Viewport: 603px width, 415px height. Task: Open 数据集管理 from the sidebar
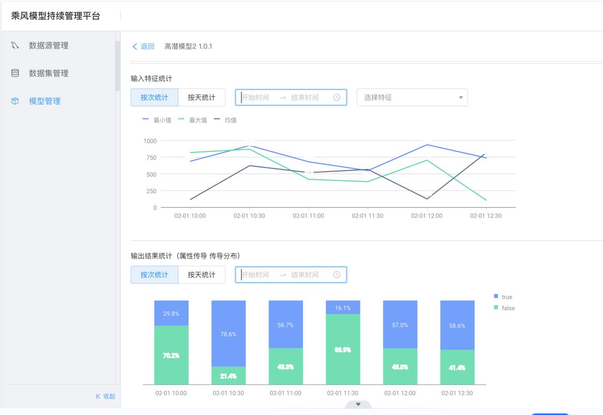49,73
